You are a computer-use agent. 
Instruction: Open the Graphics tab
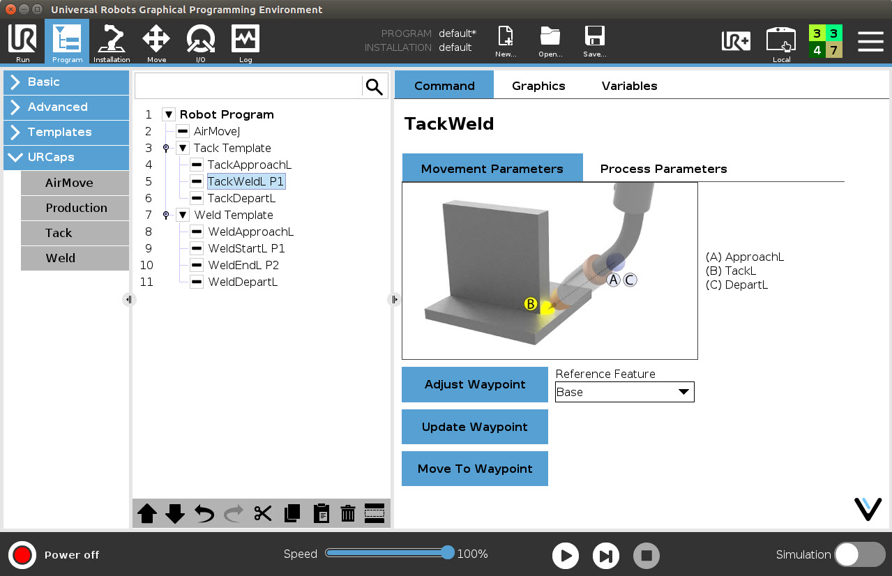click(x=538, y=85)
